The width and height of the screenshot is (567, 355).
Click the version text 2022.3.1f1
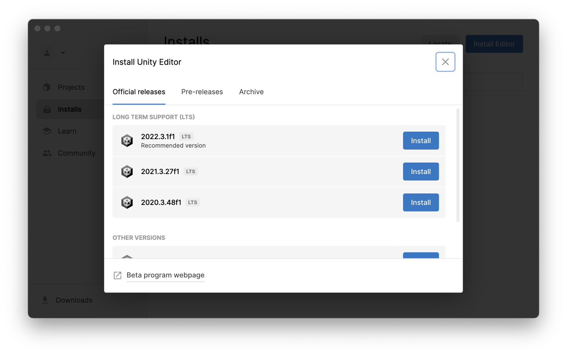(158, 137)
